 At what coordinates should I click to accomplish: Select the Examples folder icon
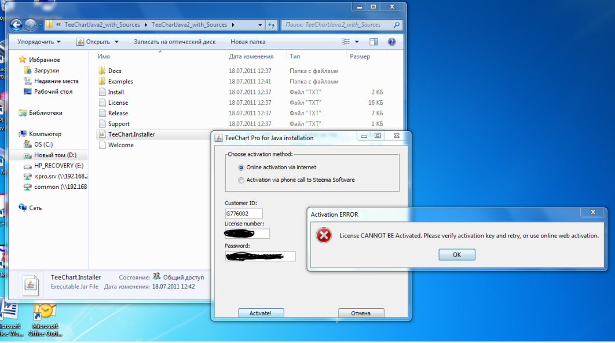[102, 81]
